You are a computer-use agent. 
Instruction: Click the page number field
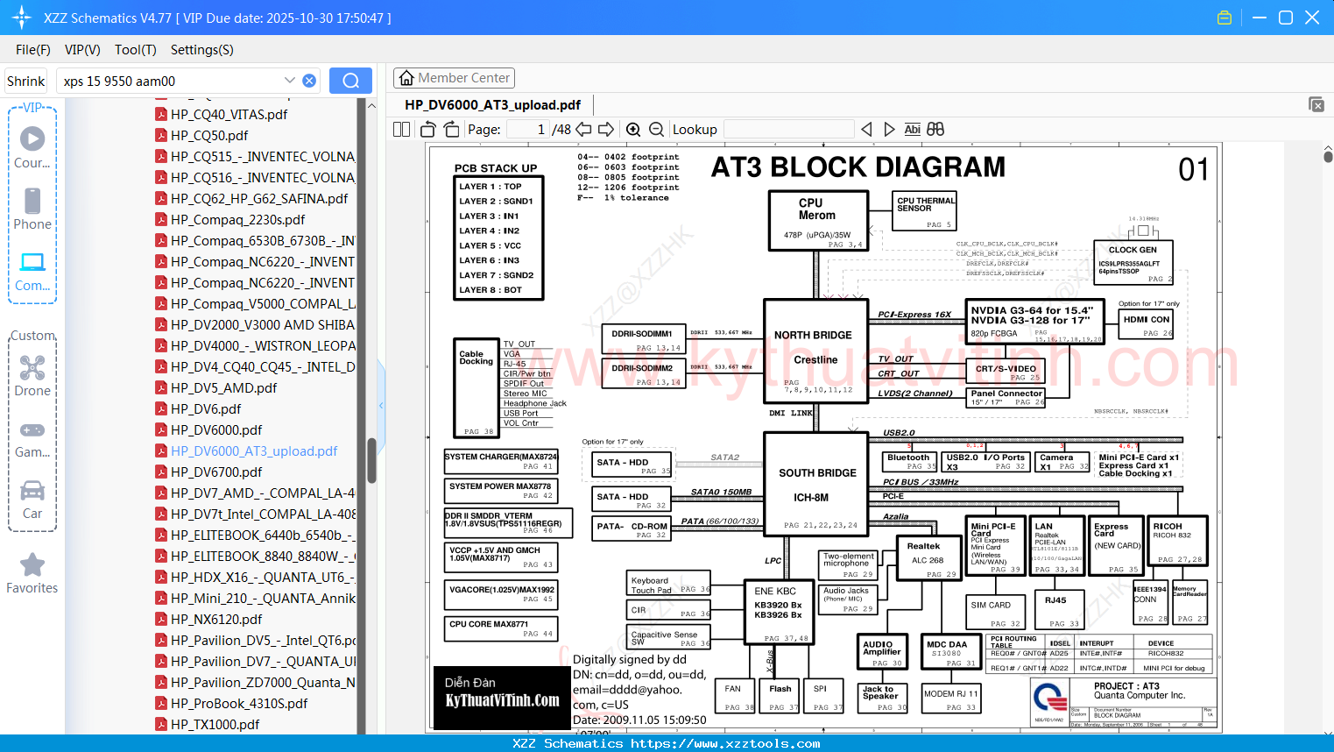coord(527,129)
